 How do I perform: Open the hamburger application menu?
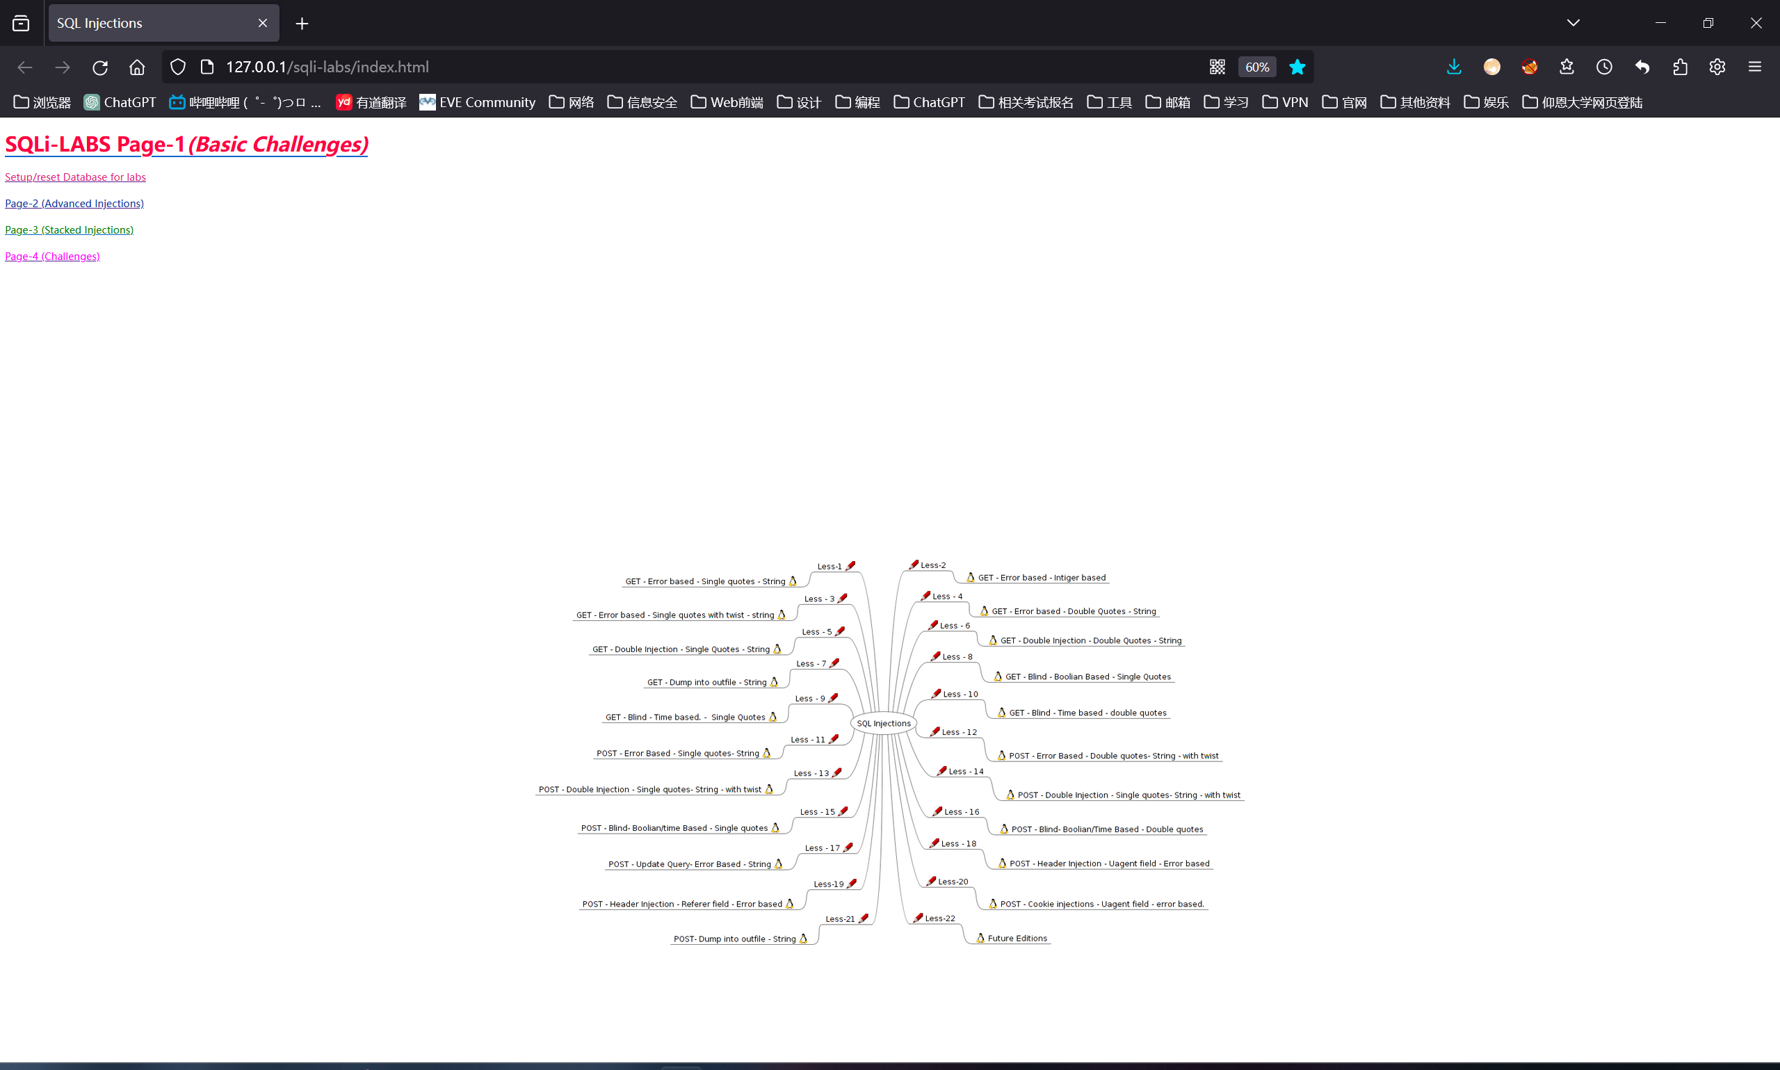pos(1755,67)
